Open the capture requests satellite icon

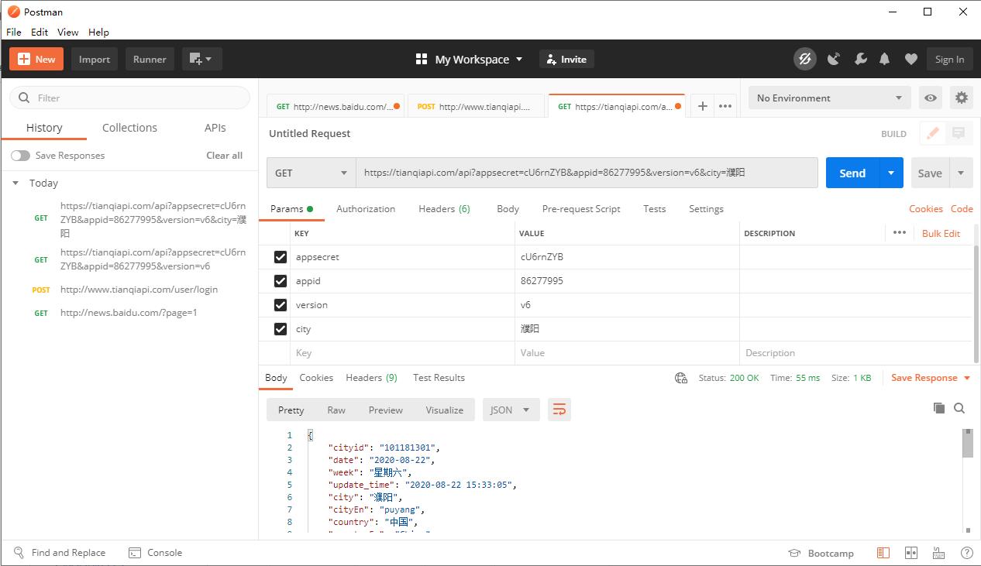(x=834, y=59)
